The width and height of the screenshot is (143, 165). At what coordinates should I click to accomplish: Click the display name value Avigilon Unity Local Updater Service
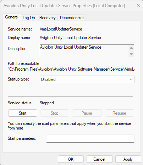(x=70, y=38)
